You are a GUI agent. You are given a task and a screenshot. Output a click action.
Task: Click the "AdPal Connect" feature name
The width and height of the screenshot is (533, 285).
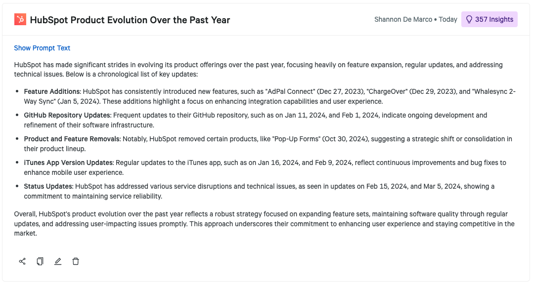[x=289, y=92]
